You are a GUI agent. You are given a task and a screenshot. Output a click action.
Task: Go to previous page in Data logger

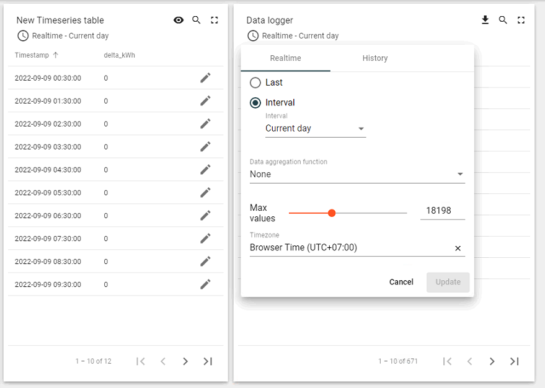click(469, 361)
